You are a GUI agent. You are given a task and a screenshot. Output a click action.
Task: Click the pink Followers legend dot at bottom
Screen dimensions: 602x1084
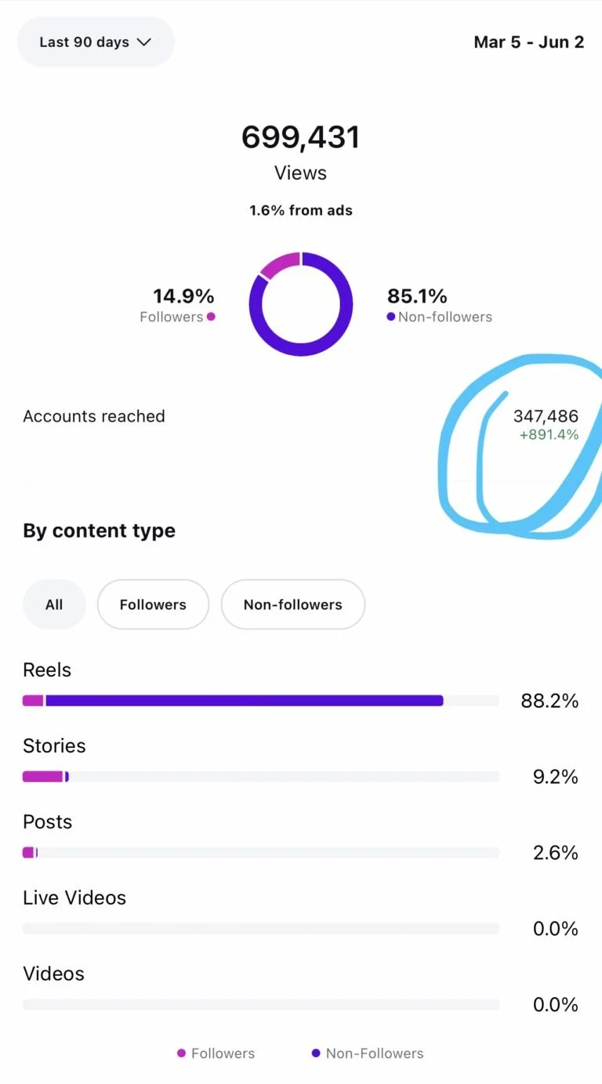pos(182,1053)
